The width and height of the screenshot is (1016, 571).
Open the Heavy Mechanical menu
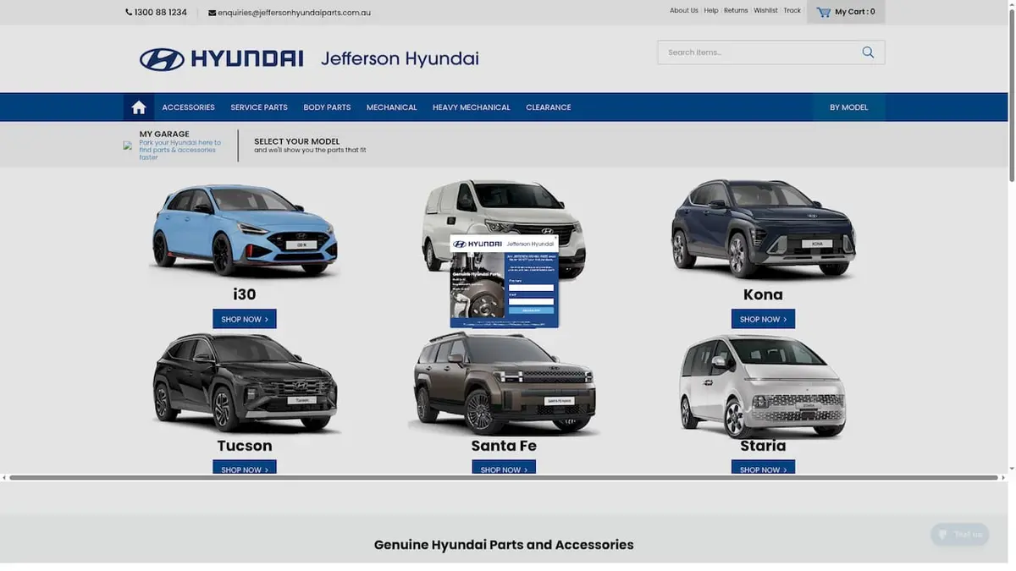(x=472, y=107)
